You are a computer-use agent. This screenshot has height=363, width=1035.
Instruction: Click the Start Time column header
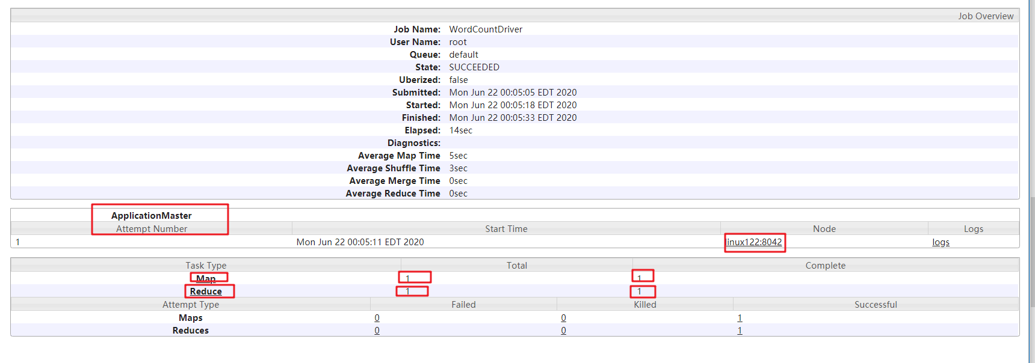click(506, 229)
